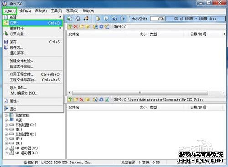Click the horizontal scrollbar thumb in image pane

[140, 93]
